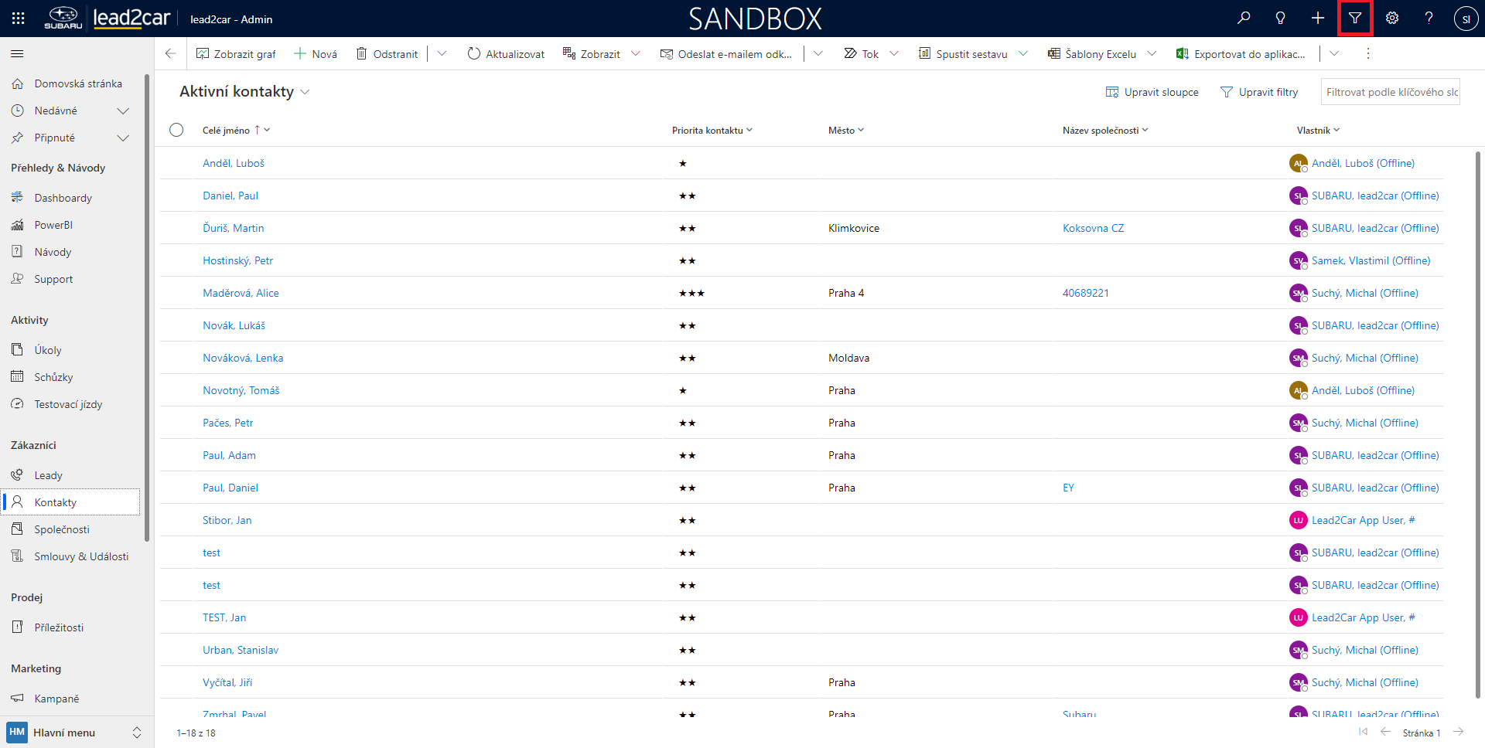
Task: Click the keyword filter search field
Action: point(1390,92)
